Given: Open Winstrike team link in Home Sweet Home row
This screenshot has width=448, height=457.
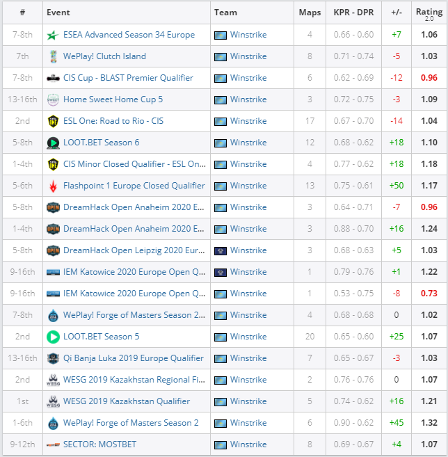Looking at the screenshot, I should point(248,99).
